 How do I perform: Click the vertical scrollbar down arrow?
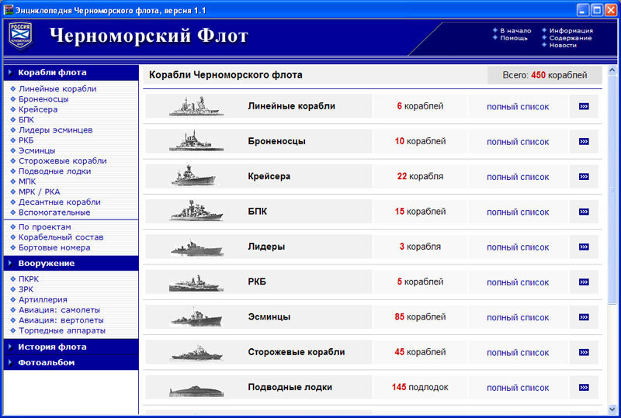(612, 409)
